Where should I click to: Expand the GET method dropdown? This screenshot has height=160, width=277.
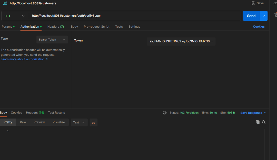[x=15, y=16]
